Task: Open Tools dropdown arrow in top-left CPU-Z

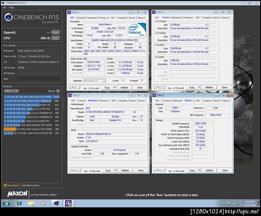Action: [x=114, y=88]
